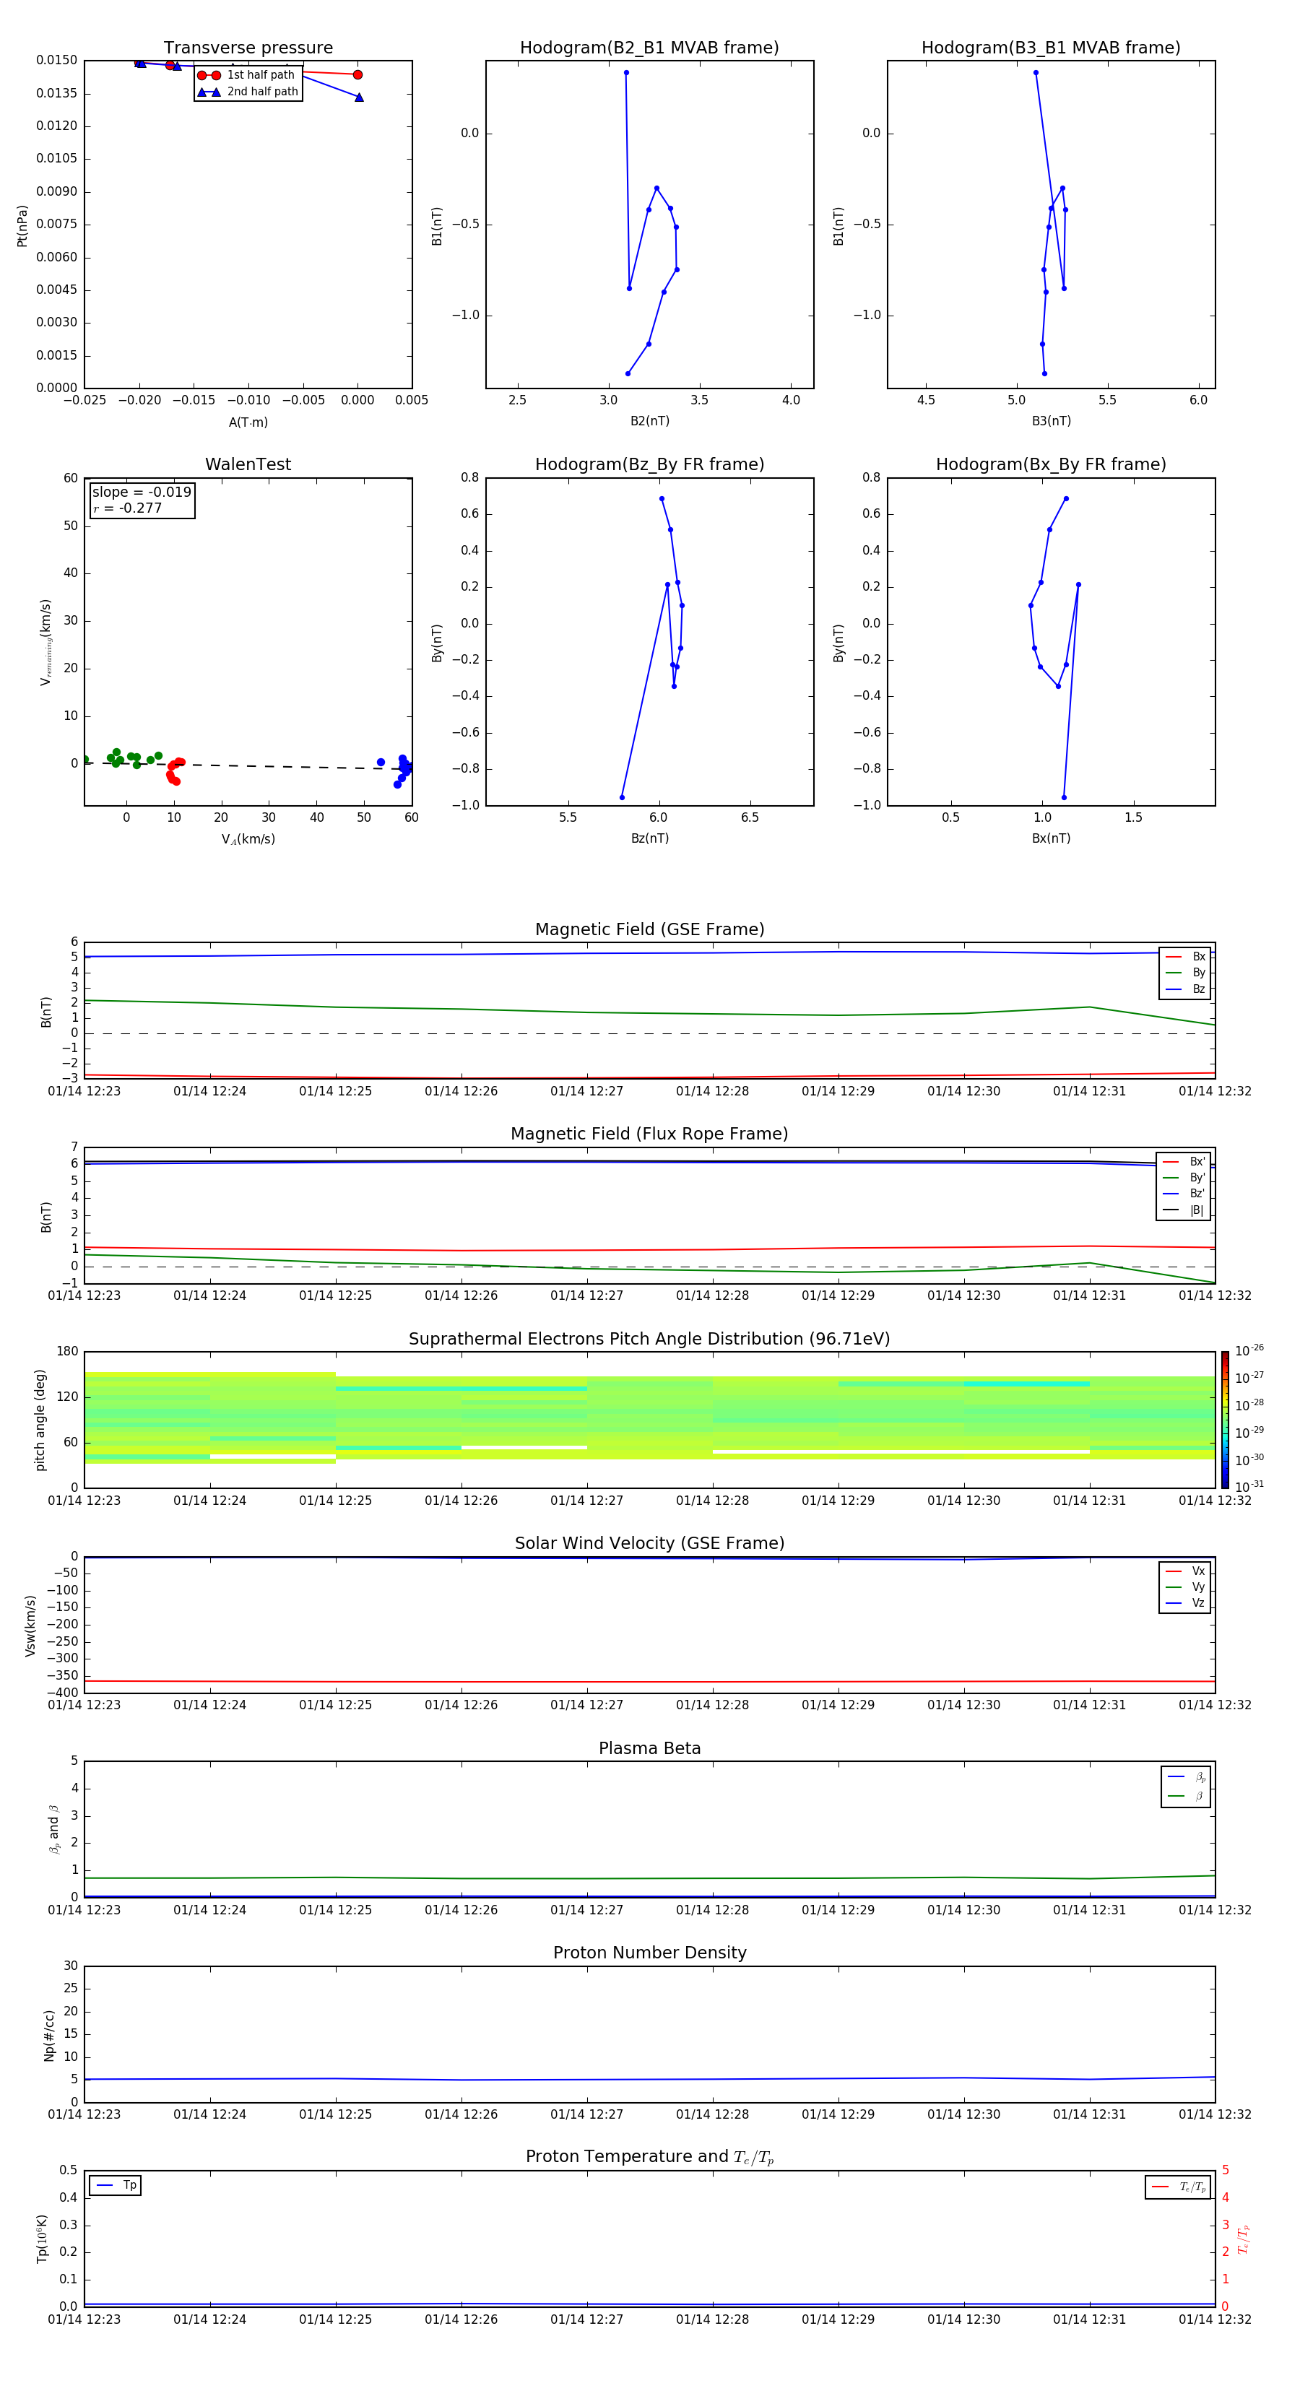Screen dimensions: 1300x2383
Task: Click 'Solar Wind Velocity (GSE Frame)' title
Action: point(649,1543)
